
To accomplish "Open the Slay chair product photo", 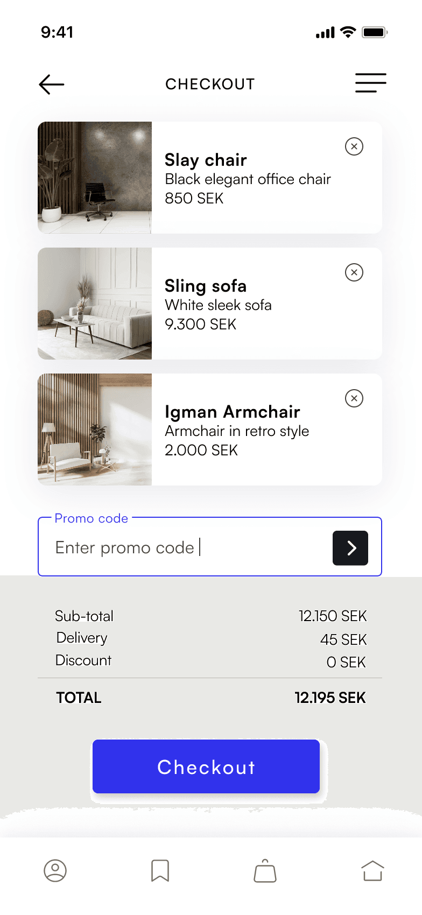I will coord(95,178).
